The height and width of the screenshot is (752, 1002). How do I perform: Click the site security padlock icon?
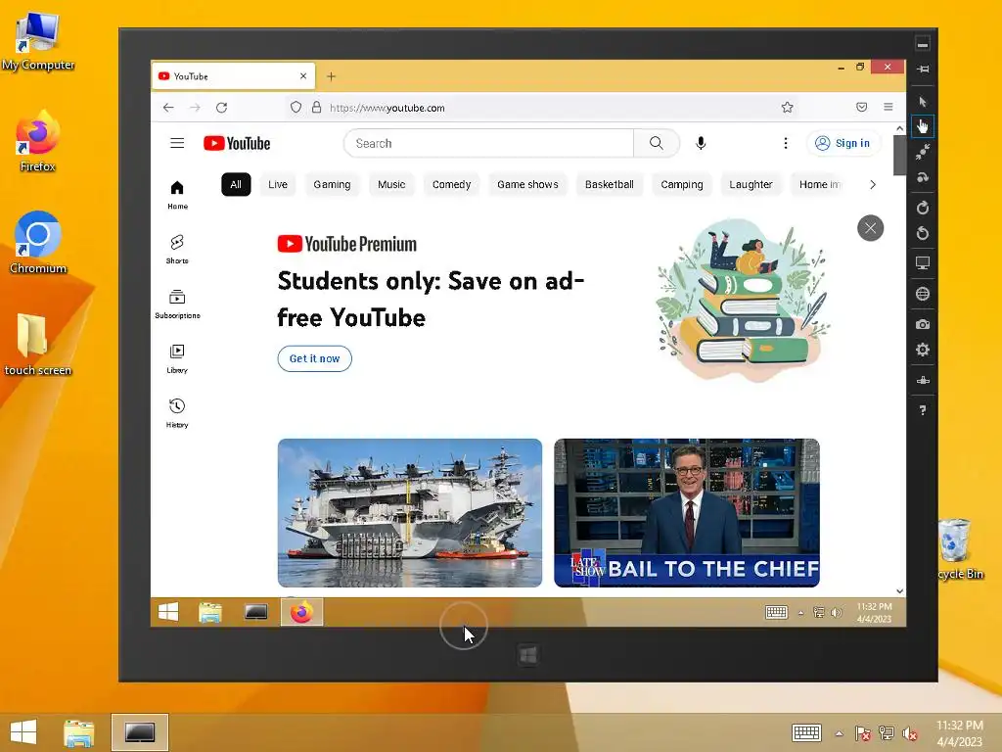coord(316,108)
